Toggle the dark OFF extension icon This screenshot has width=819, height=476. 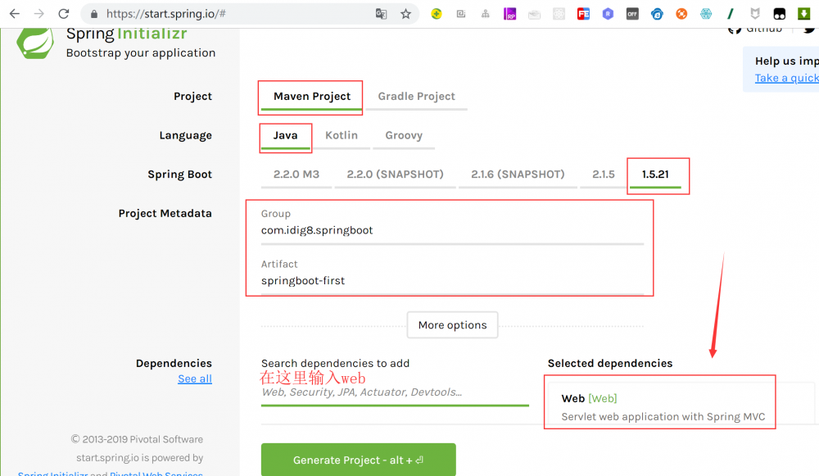632,14
